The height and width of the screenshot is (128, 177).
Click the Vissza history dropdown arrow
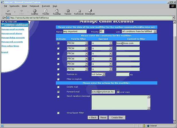[x=15, y=12]
